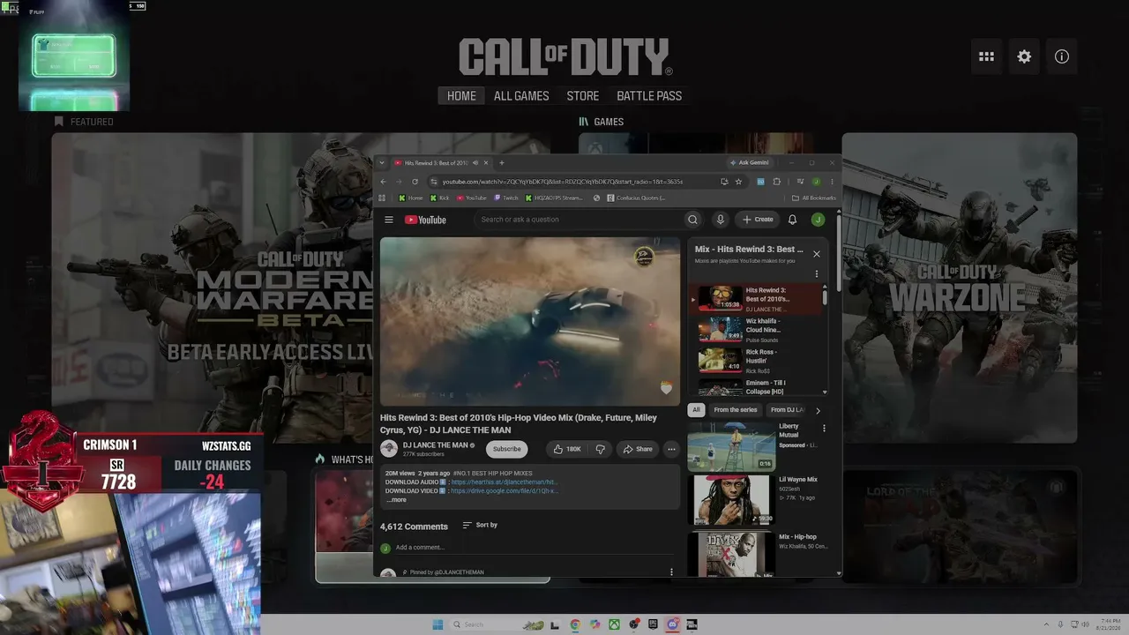Open the Windows Start menu
The width and height of the screenshot is (1129, 635).
[437, 624]
